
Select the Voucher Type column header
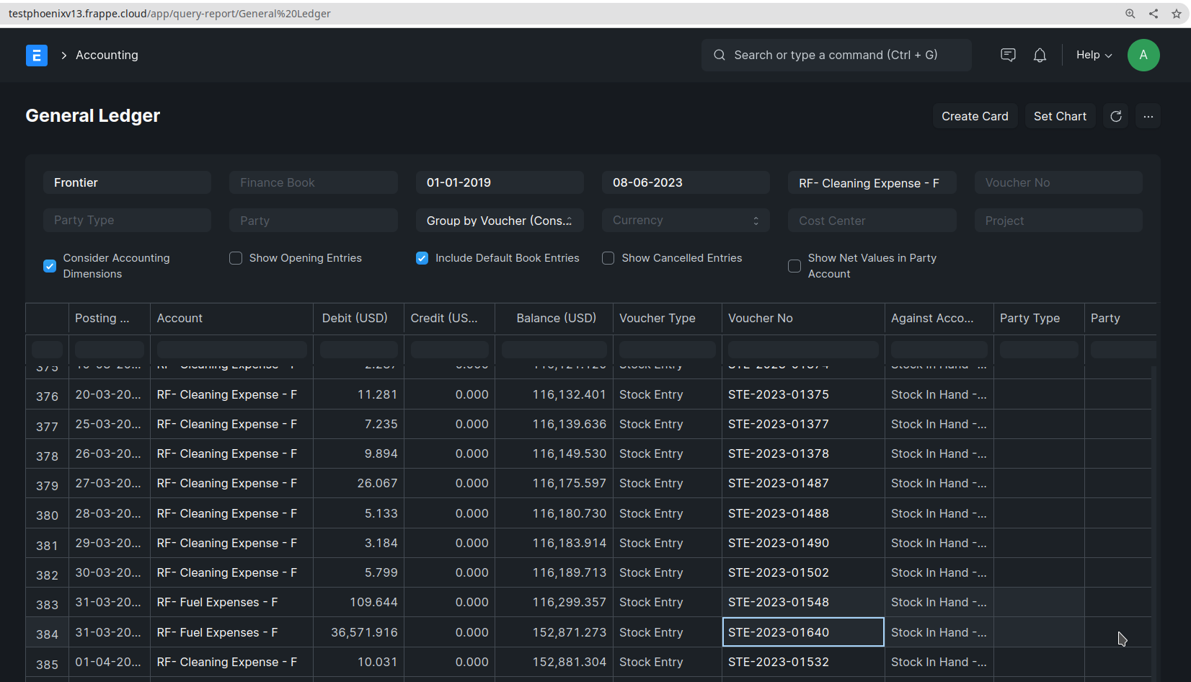657,318
